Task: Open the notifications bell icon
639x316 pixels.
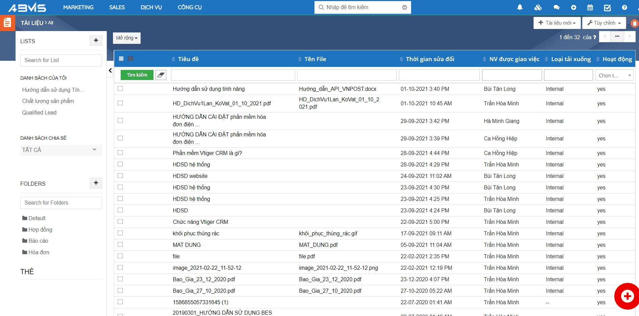Action: (520, 7)
